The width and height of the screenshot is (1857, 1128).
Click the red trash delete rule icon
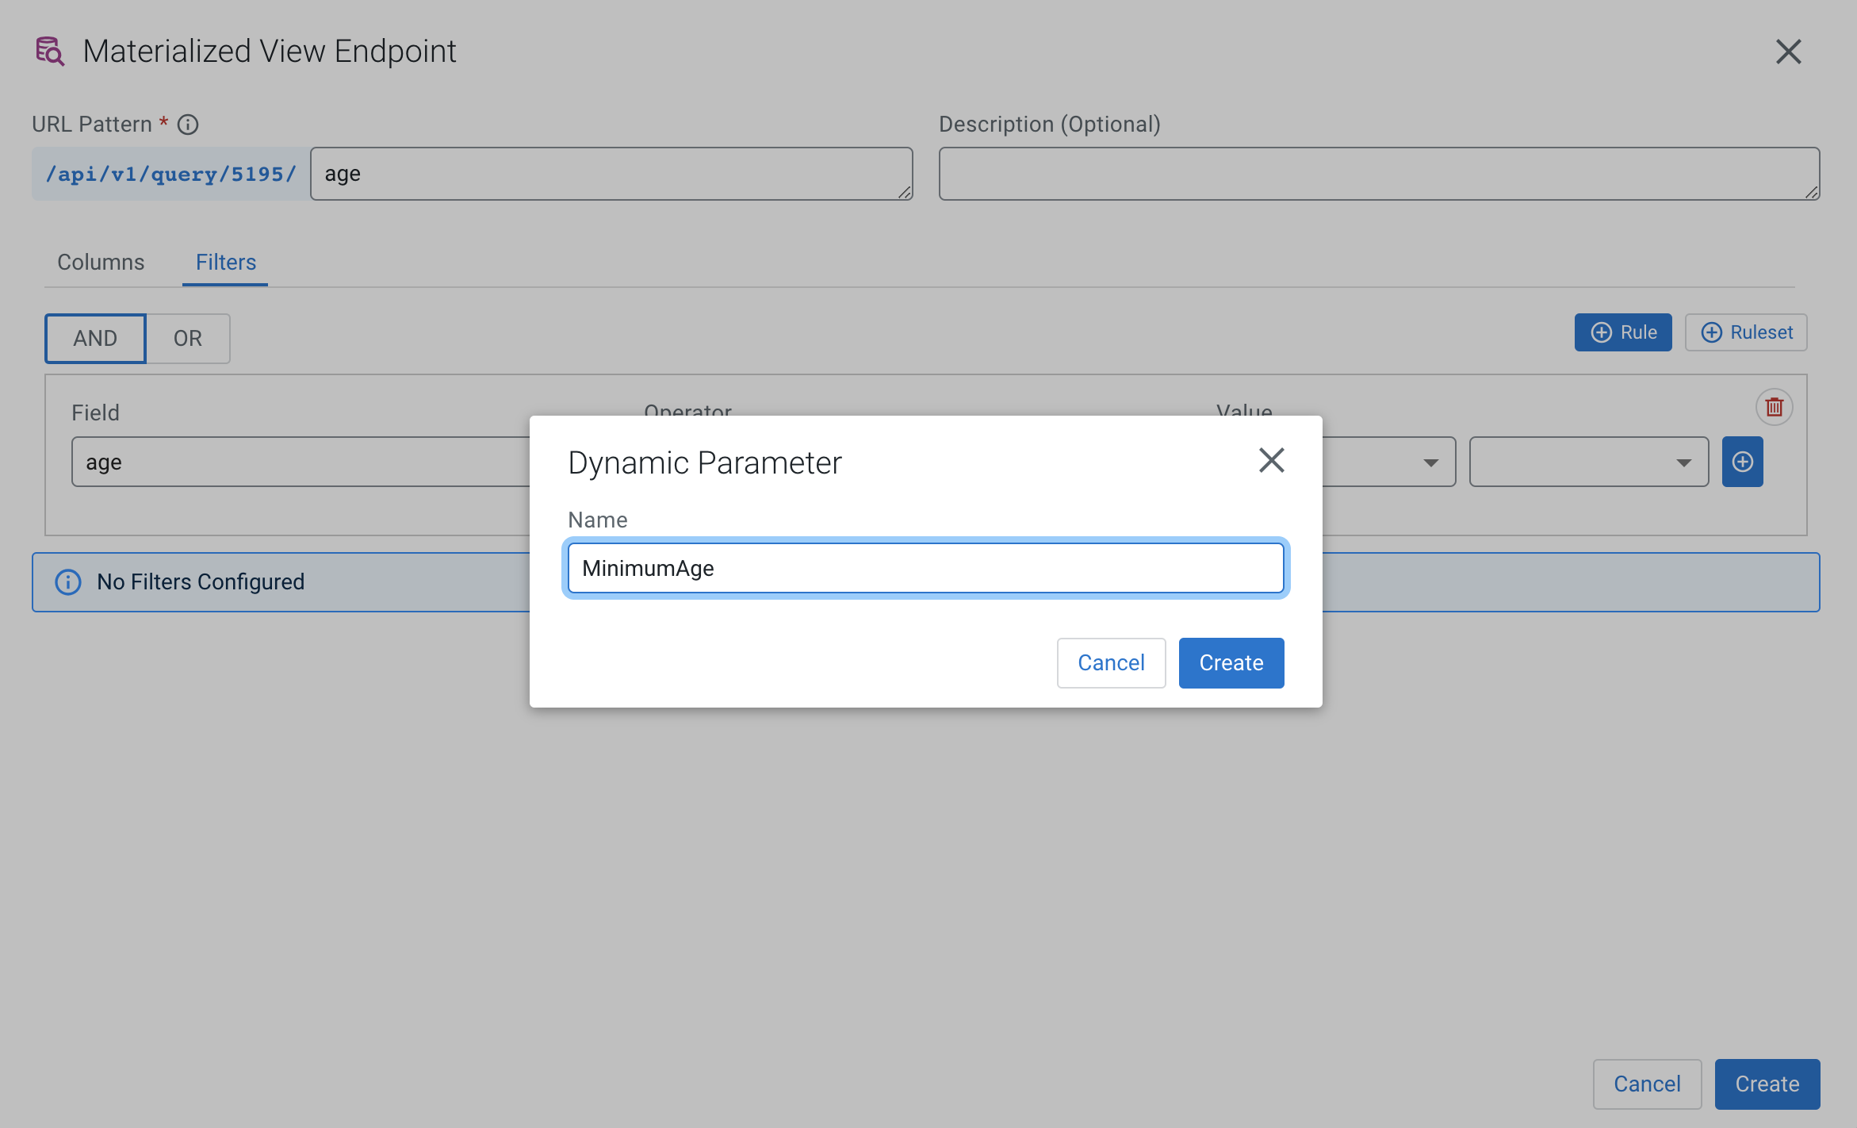(1774, 407)
